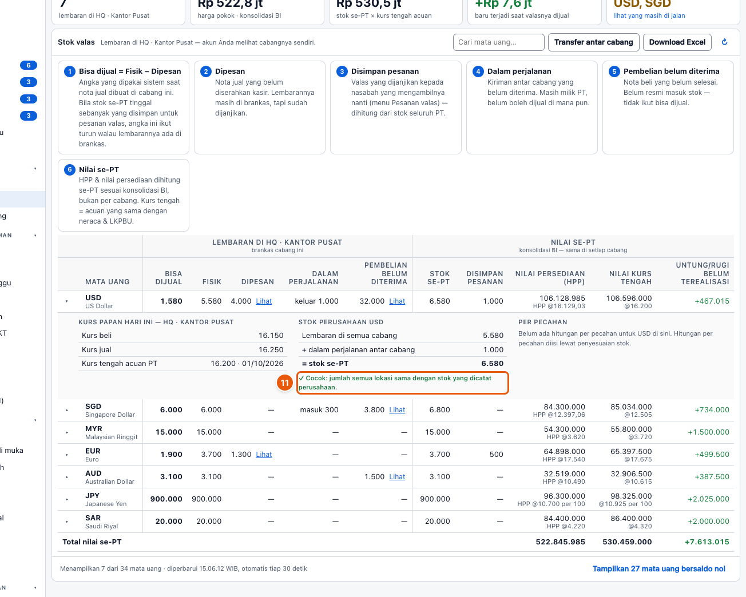Viewport: 746px width, 597px height.
Task: Click the refresh icon beside Download Excel
Action: pos(725,42)
